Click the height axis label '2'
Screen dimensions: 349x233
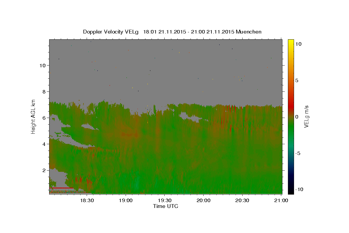pos(44,170)
